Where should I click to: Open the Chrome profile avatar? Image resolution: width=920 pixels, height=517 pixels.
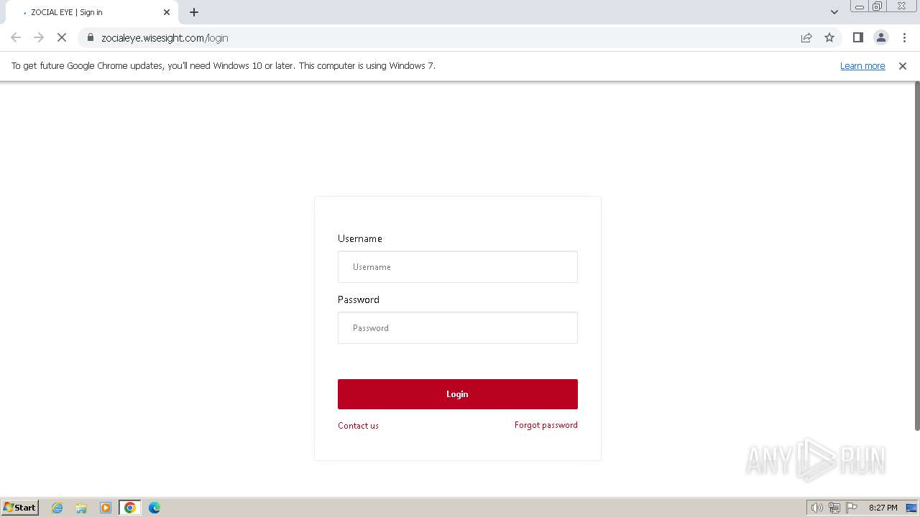coord(881,37)
